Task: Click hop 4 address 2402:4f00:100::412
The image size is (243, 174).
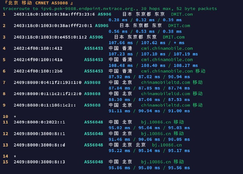Action: coord(38,49)
